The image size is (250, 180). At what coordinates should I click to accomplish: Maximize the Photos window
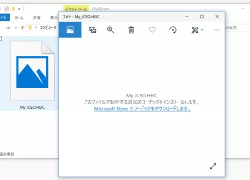pyautogui.click(x=202, y=16)
